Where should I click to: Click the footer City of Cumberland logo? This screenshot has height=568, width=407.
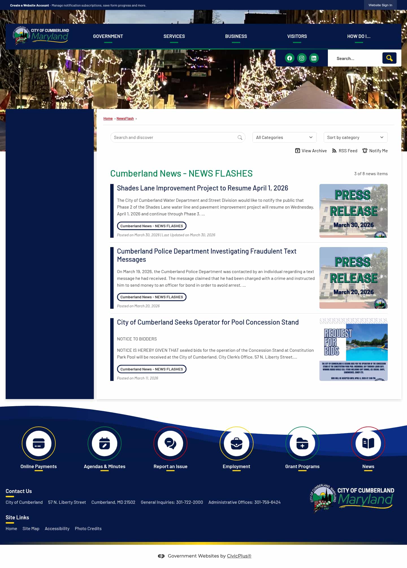pyautogui.click(x=352, y=498)
